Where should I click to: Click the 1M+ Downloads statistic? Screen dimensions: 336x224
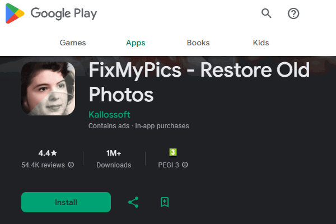click(114, 158)
